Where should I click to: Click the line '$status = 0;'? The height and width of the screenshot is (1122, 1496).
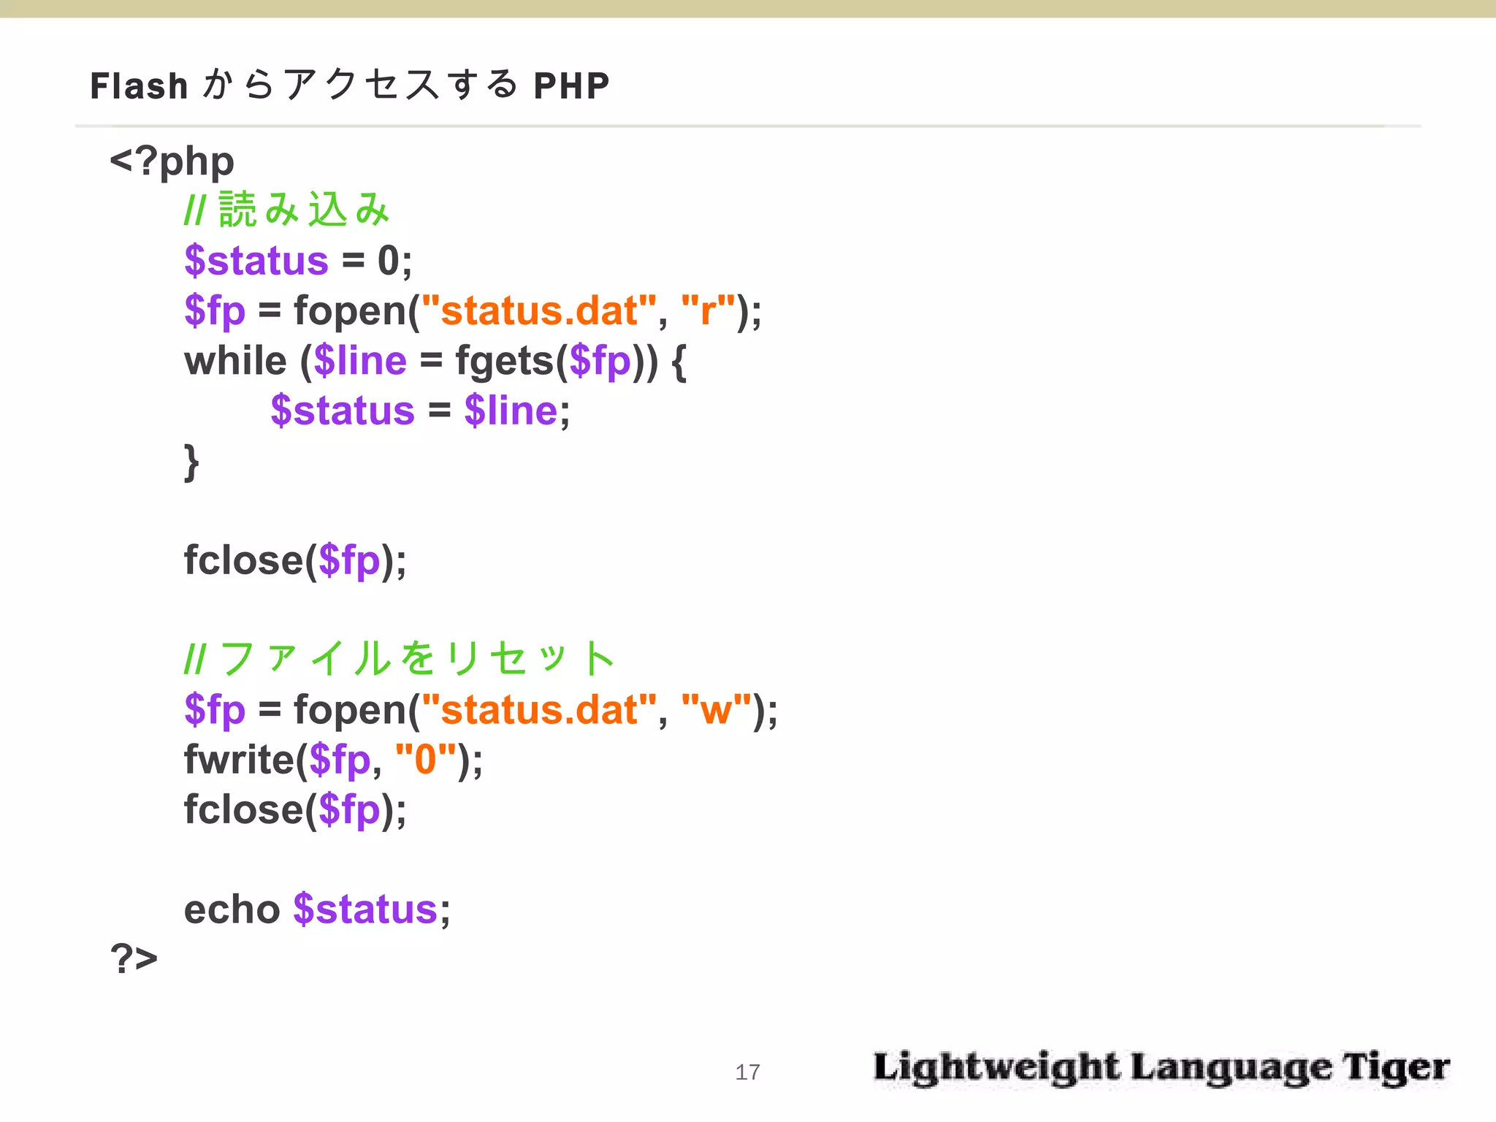pos(298,260)
